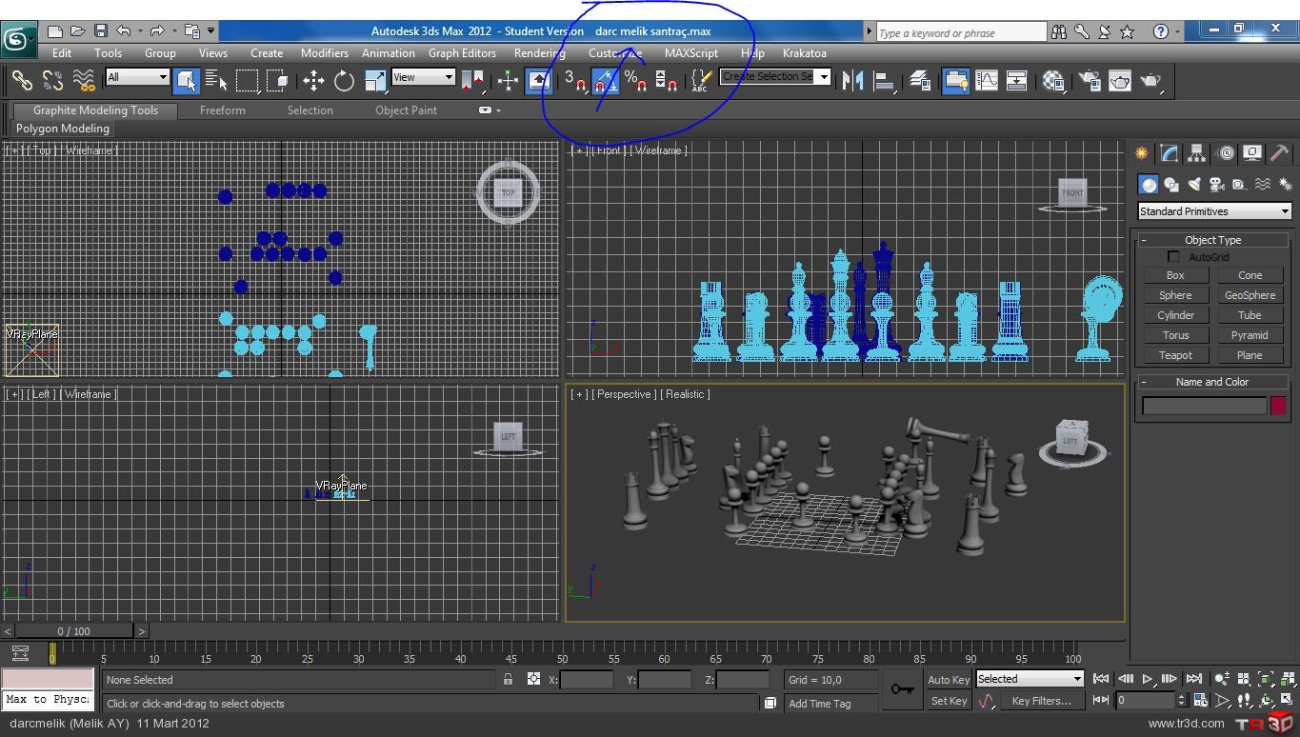Click the Render Setup teapot icon

1089,81
